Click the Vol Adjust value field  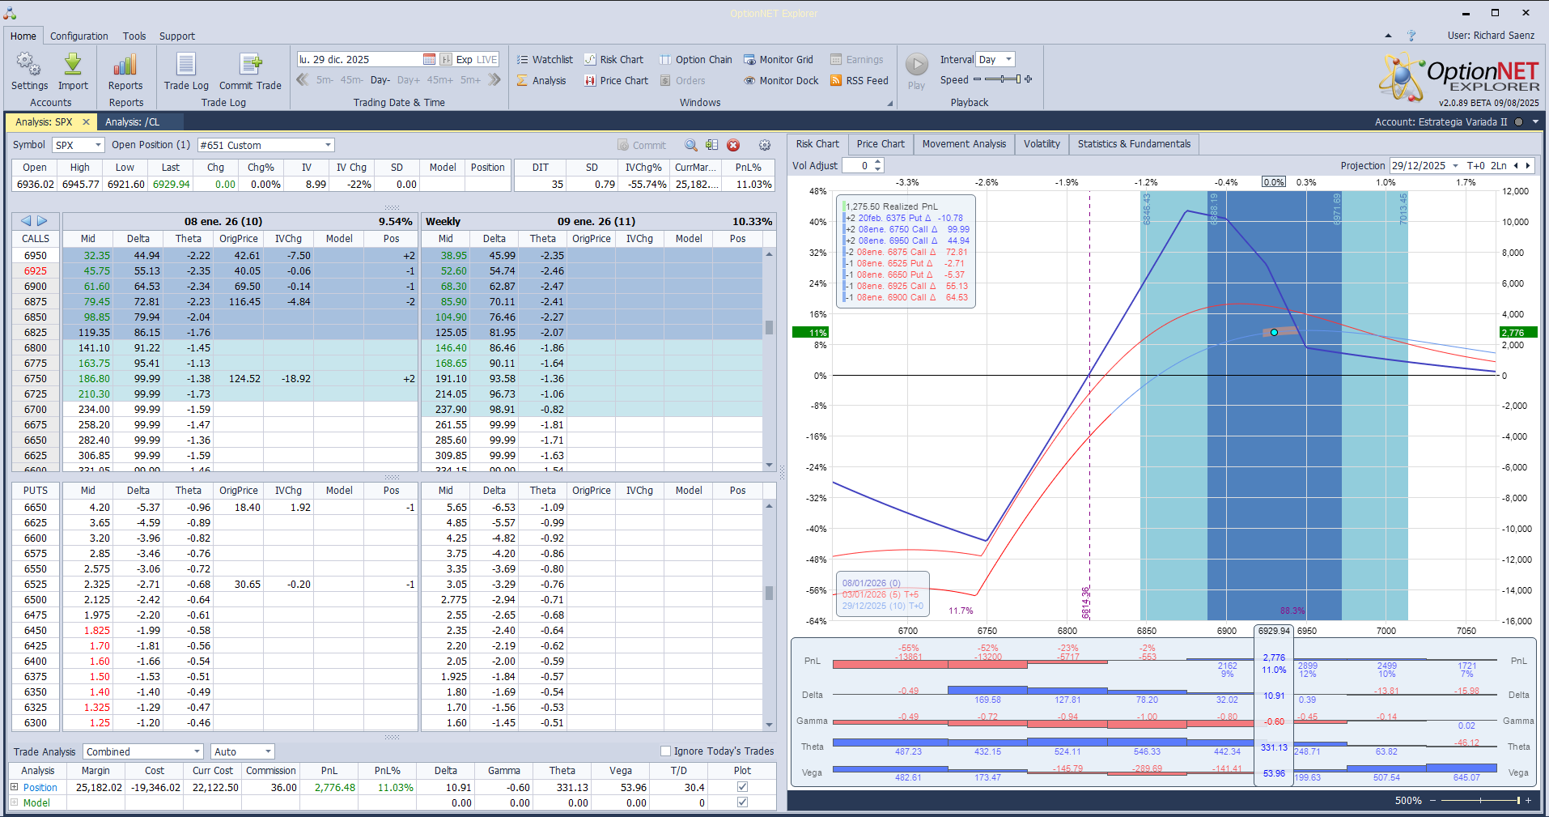[x=857, y=166]
